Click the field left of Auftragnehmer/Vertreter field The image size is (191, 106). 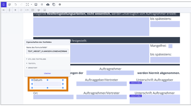[53, 97]
